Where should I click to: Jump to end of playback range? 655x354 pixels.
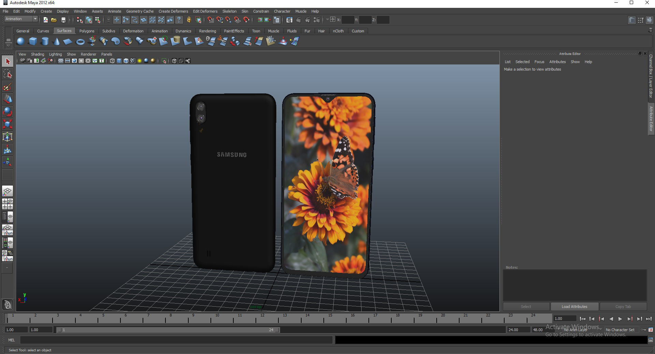click(649, 319)
